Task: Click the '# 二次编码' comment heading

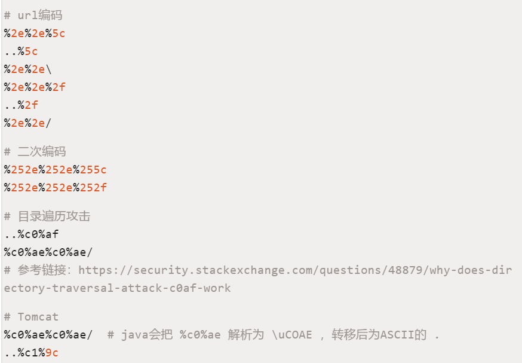Action: click(35, 152)
